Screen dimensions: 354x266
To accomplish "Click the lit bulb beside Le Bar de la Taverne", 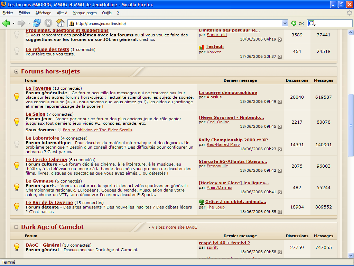I will (x=17, y=206).
